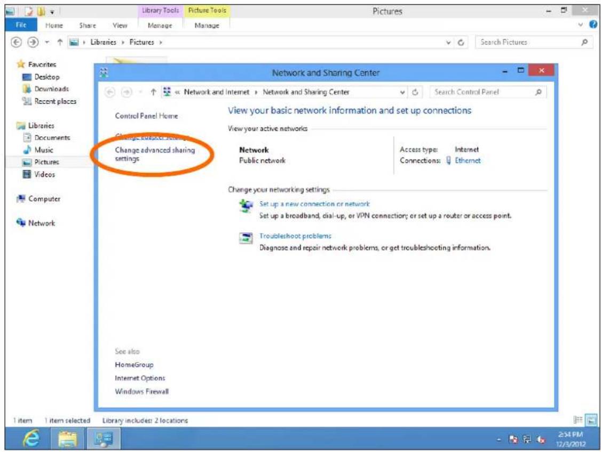Open the Control Panel address bar dropdown
This screenshot has width=601, height=452.
point(402,92)
